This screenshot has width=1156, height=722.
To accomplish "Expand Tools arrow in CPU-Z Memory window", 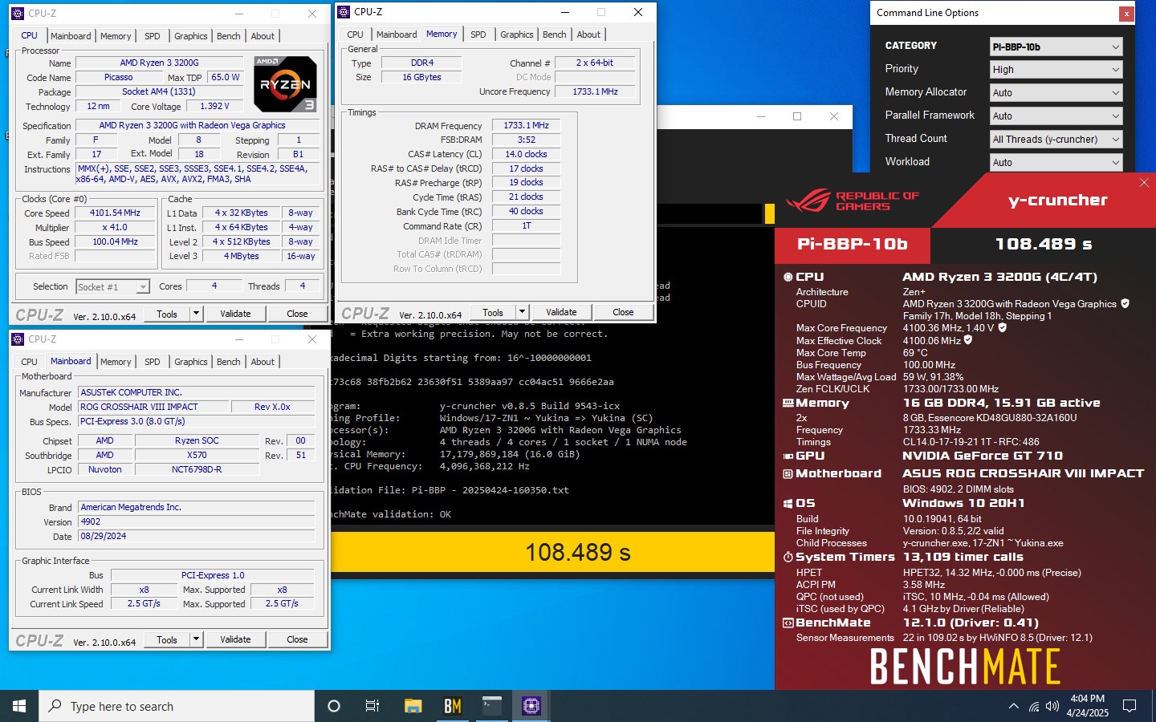I will pos(522,312).
